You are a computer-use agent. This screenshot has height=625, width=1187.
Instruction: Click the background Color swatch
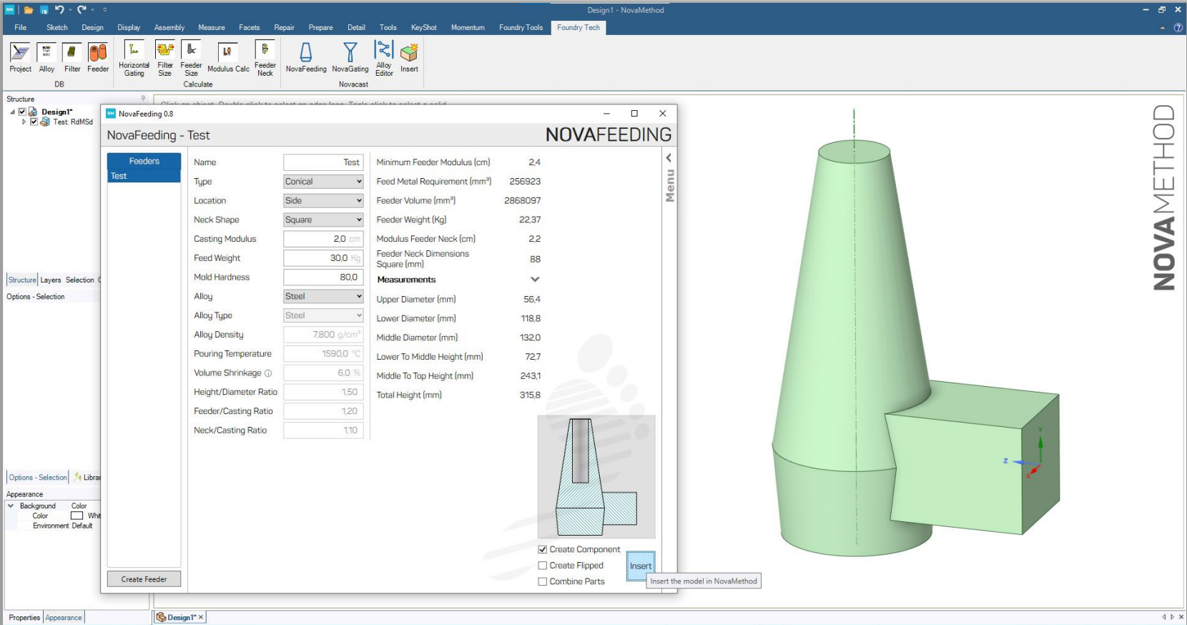[x=77, y=516]
